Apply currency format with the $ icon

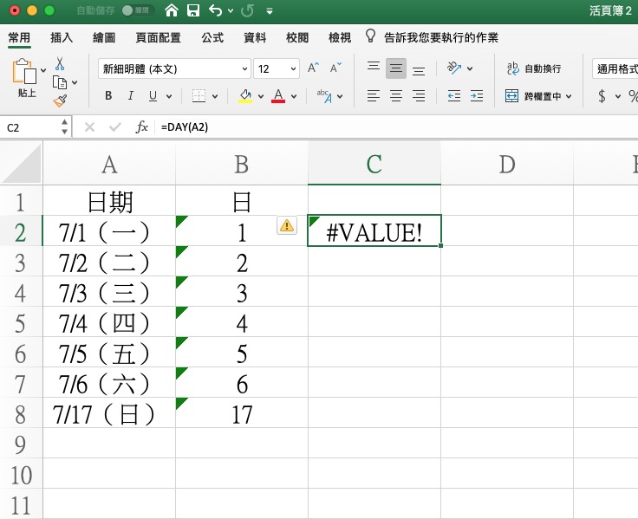[602, 96]
